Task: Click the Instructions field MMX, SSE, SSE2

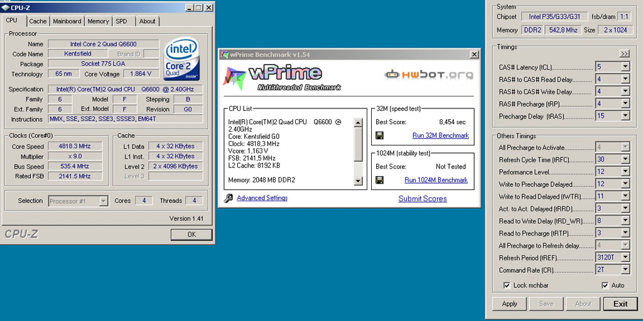Action: 126,119
